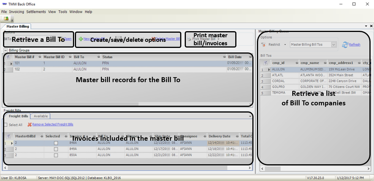Click the Billing Groups horizontal scrollbar
The image size is (374, 181).
pyautogui.click(x=73, y=104)
